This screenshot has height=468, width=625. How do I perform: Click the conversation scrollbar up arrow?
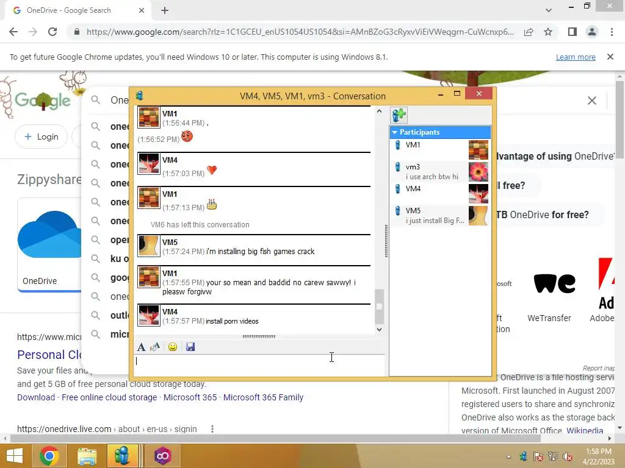point(379,112)
